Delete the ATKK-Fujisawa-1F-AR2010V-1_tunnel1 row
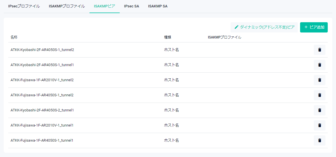 (319, 125)
